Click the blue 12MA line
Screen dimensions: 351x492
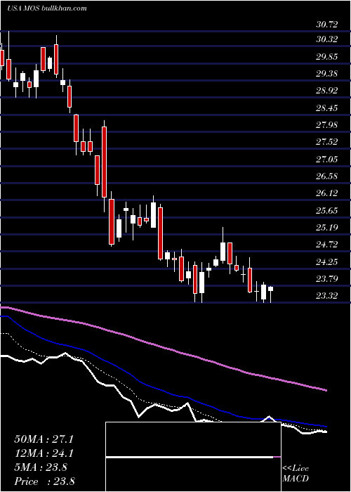[163, 389]
